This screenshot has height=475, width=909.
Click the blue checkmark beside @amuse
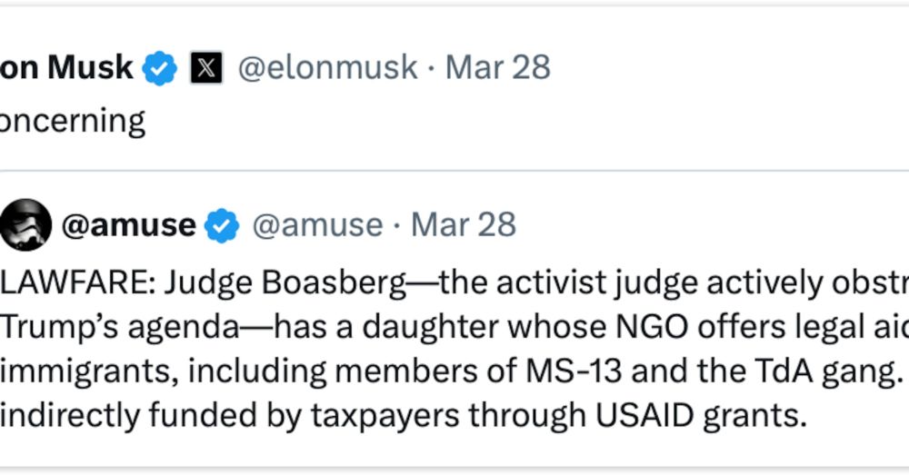coord(222,225)
